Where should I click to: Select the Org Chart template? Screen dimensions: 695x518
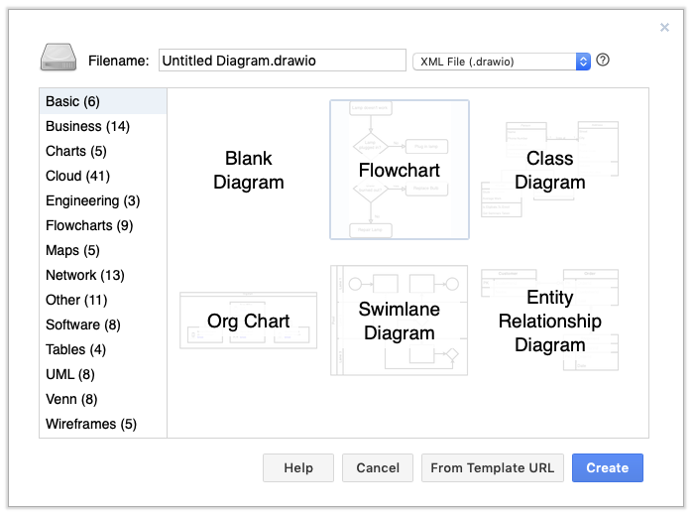coord(249,321)
